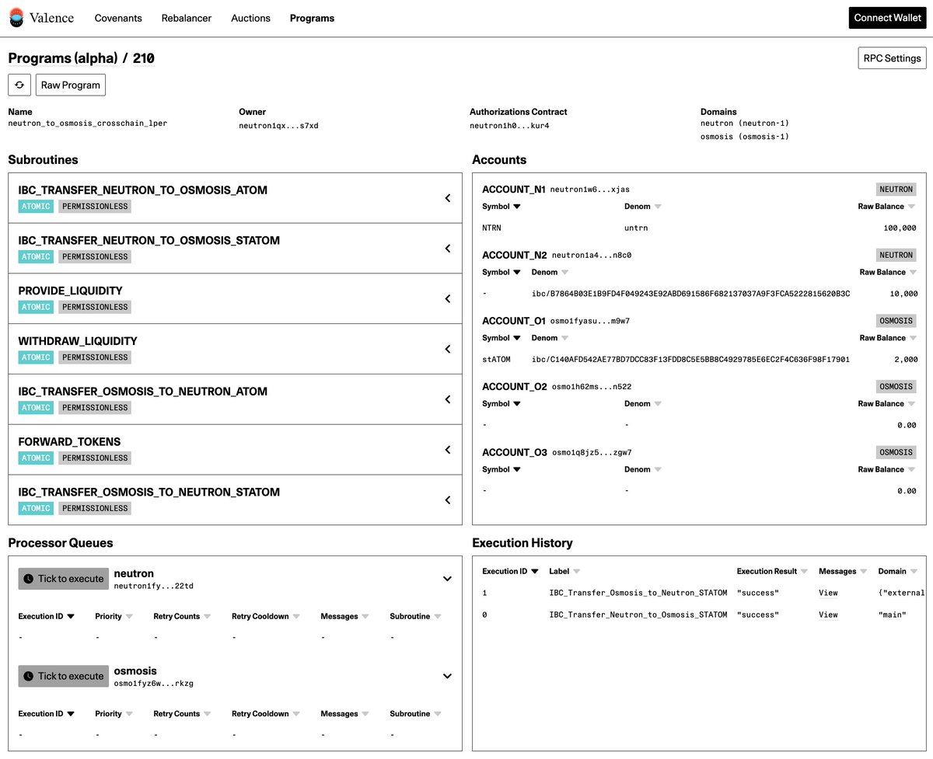933x759 pixels.
Task: Click the clock icon on osmosis's Tick to execute
Action: tap(28, 676)
